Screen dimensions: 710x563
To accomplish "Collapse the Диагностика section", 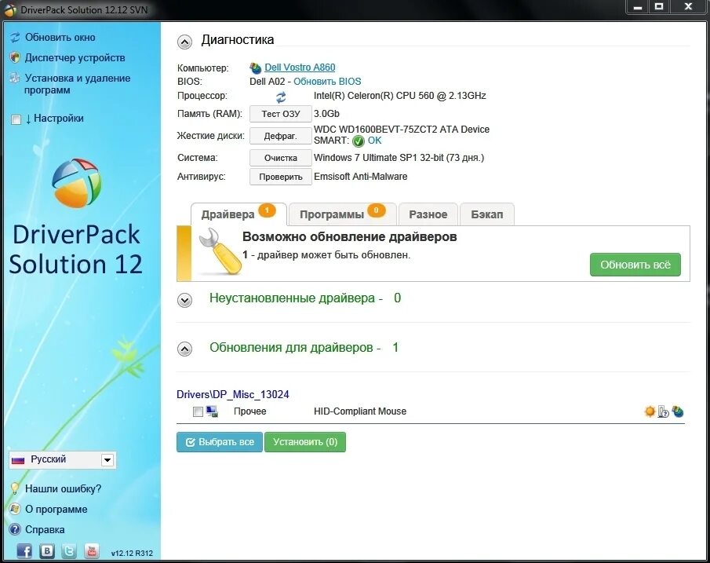I will (184, 40).
